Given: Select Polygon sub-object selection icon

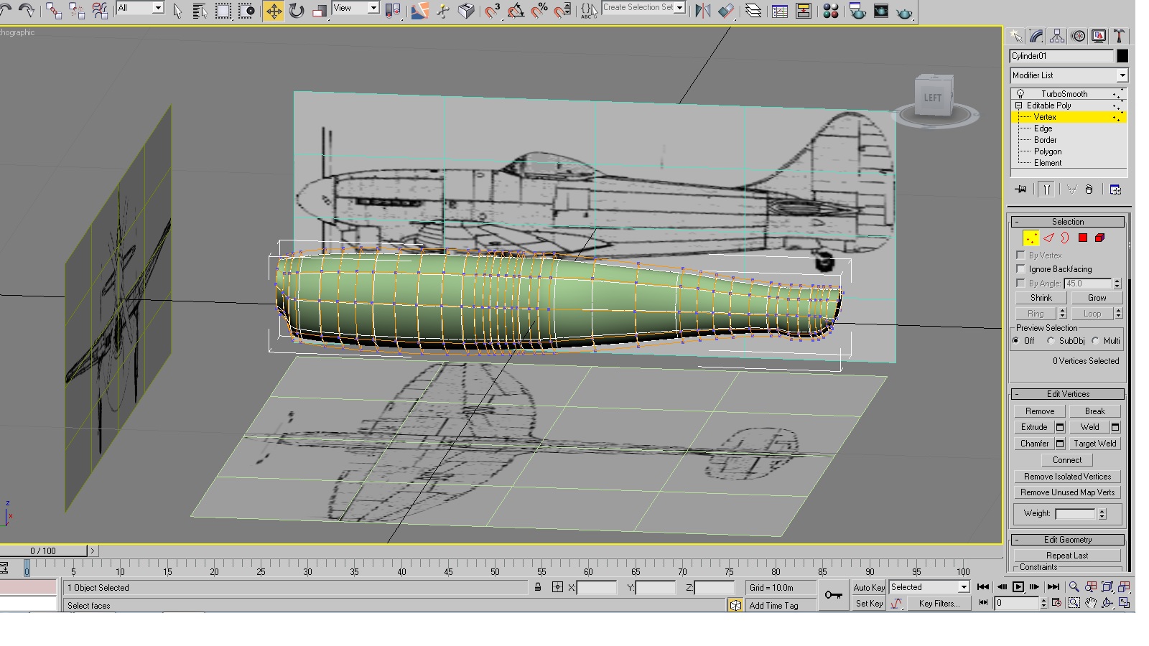Looking at the screenshot, I should (x=1082, y=238).
